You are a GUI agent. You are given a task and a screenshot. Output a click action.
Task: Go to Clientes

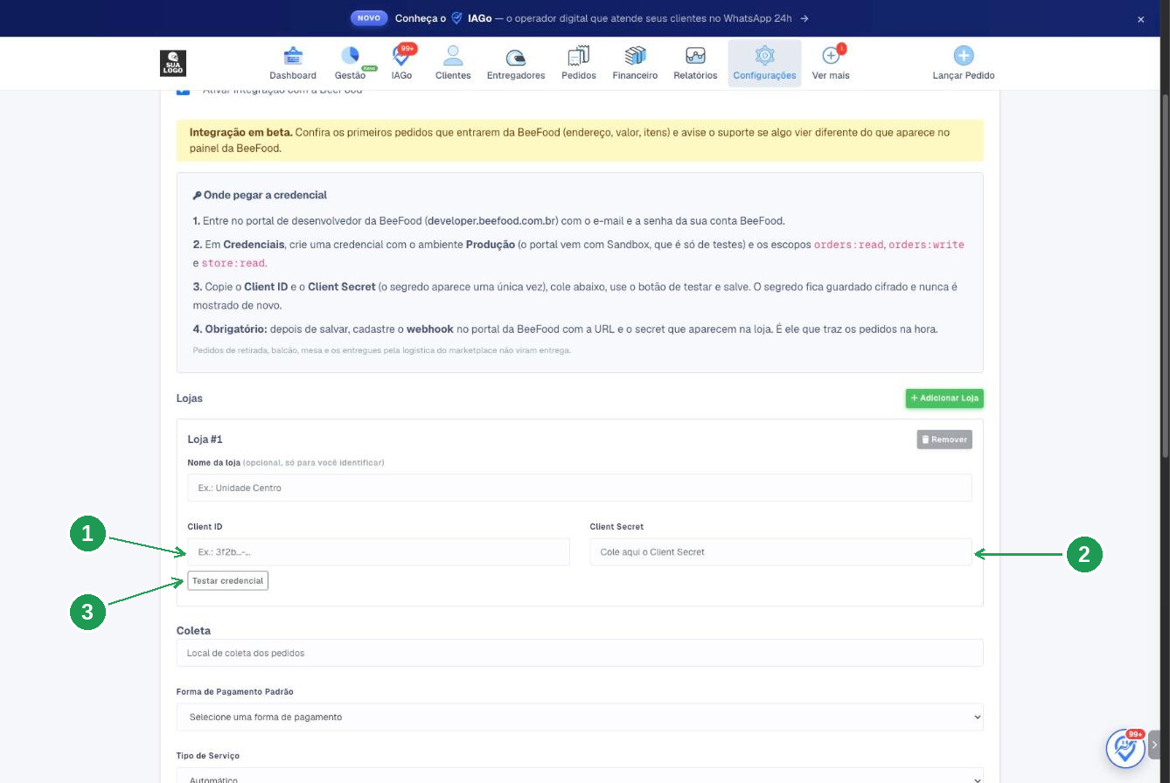(453, 64)
